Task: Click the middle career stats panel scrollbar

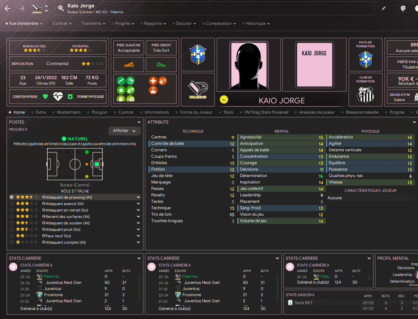Action: (x=277, y=288)
